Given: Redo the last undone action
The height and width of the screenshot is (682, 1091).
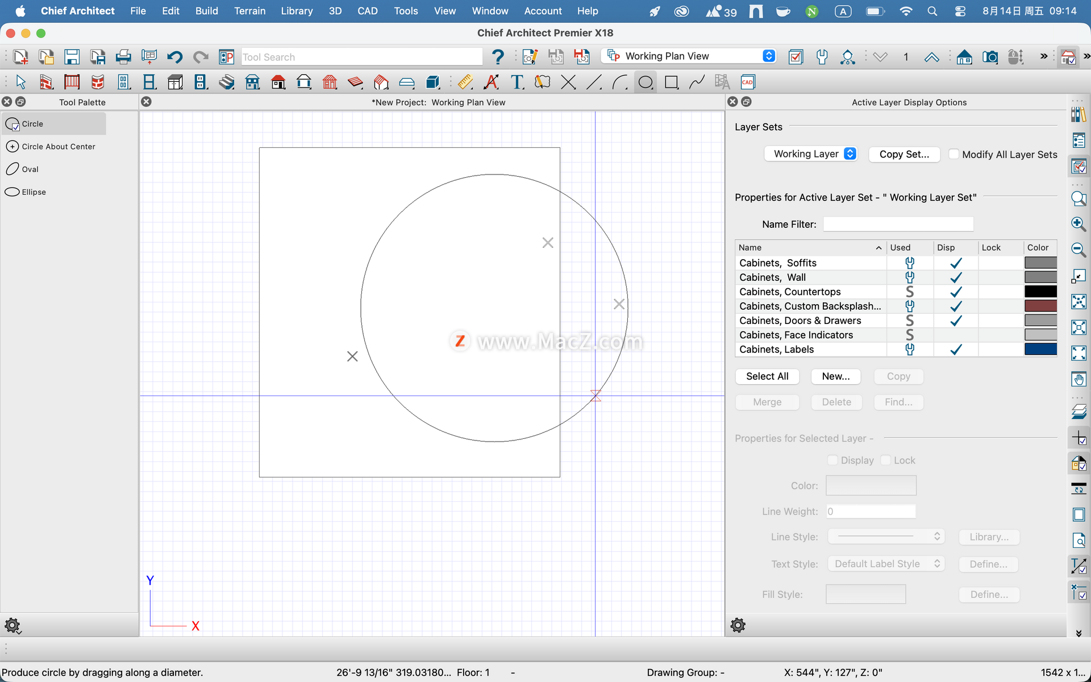Looking at the screenshot, I should coord(200,57).
